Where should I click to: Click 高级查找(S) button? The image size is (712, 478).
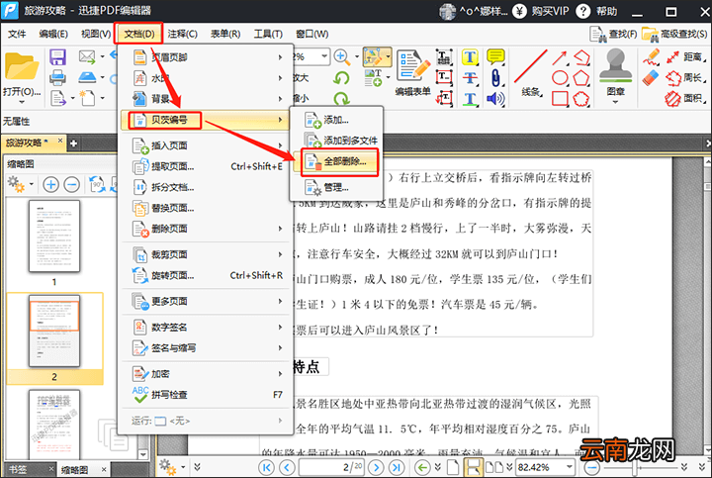[674, 34]
